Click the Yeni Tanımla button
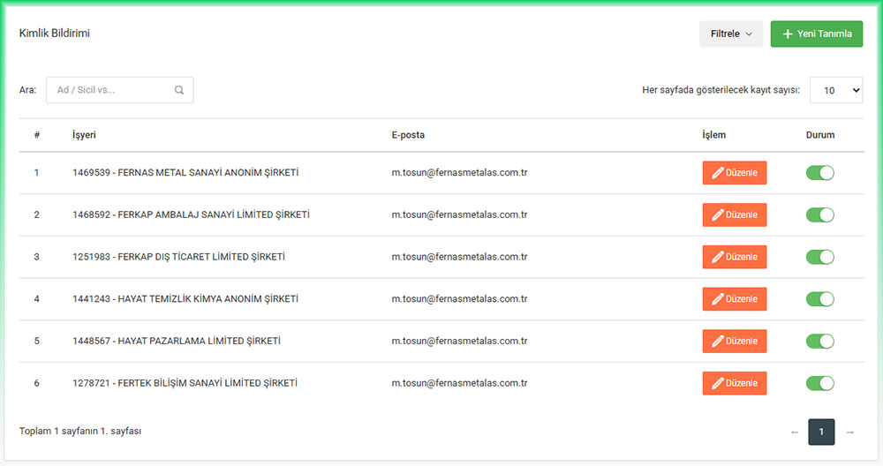This screenshot has width=883, height=466. pyautogui.click(x=816, y=34)
